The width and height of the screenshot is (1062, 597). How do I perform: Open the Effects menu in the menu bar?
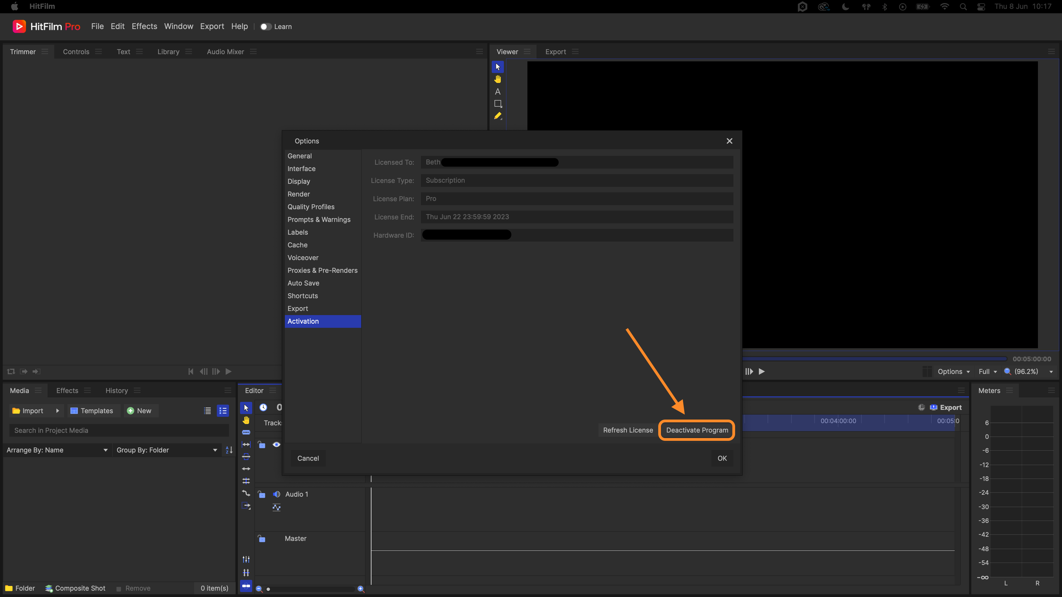point(144,26)
